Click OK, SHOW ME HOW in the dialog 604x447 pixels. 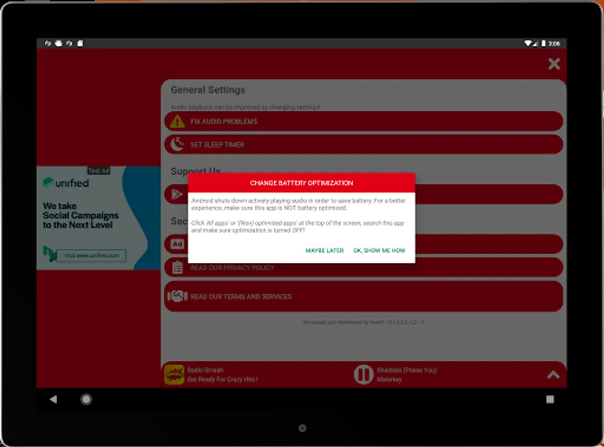pyautogui.click(x=379, y=251)
